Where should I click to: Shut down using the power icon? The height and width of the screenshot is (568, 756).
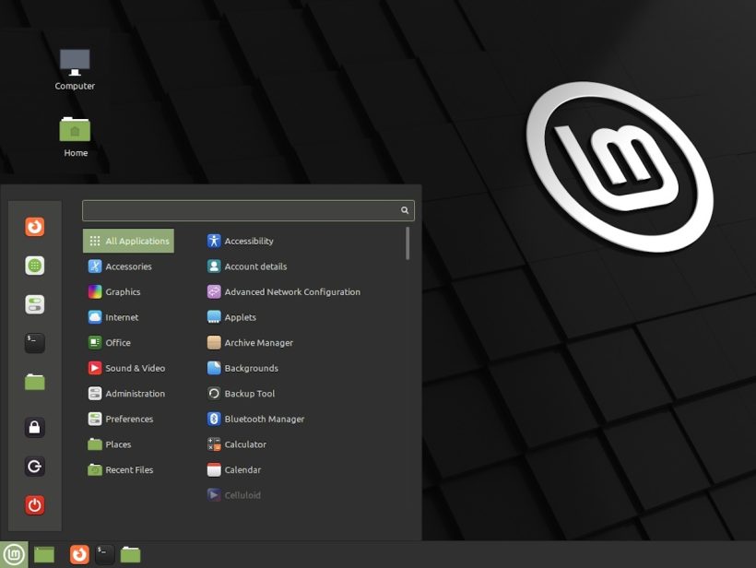pyautogui.click(x=34, y=504)
